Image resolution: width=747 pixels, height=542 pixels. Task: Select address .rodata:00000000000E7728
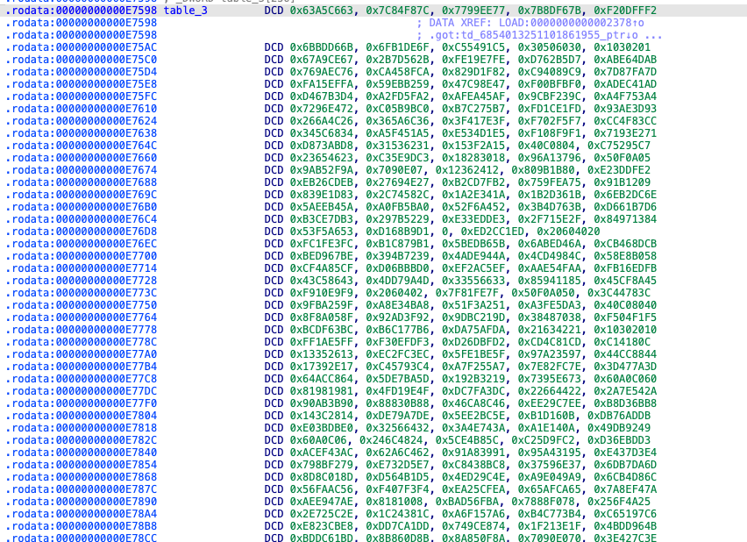tap(82, 281)
